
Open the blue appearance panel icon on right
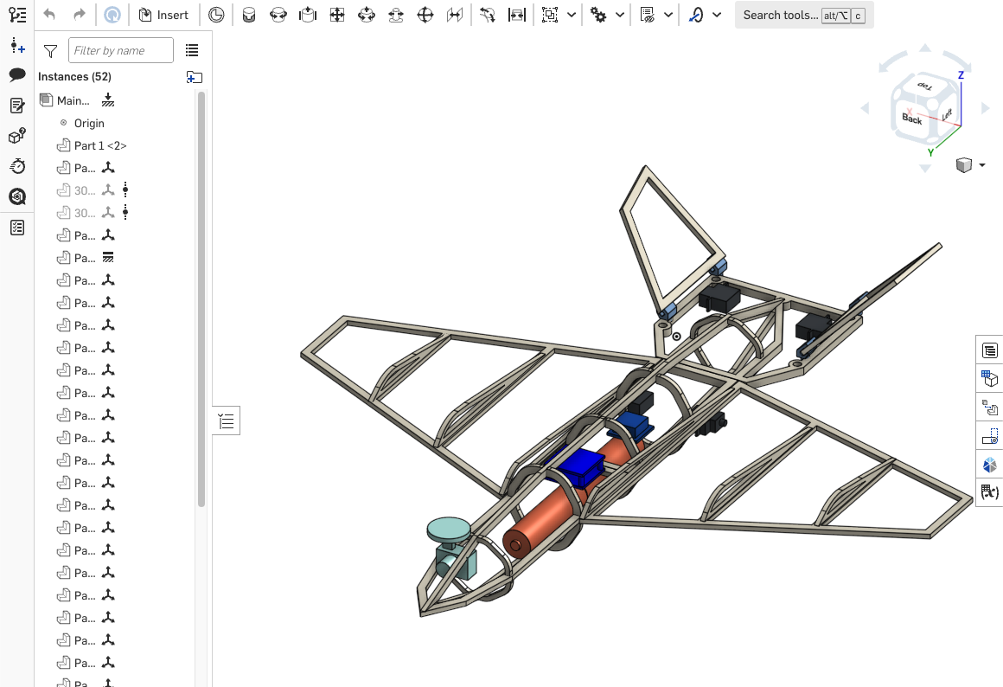point(989,464)
